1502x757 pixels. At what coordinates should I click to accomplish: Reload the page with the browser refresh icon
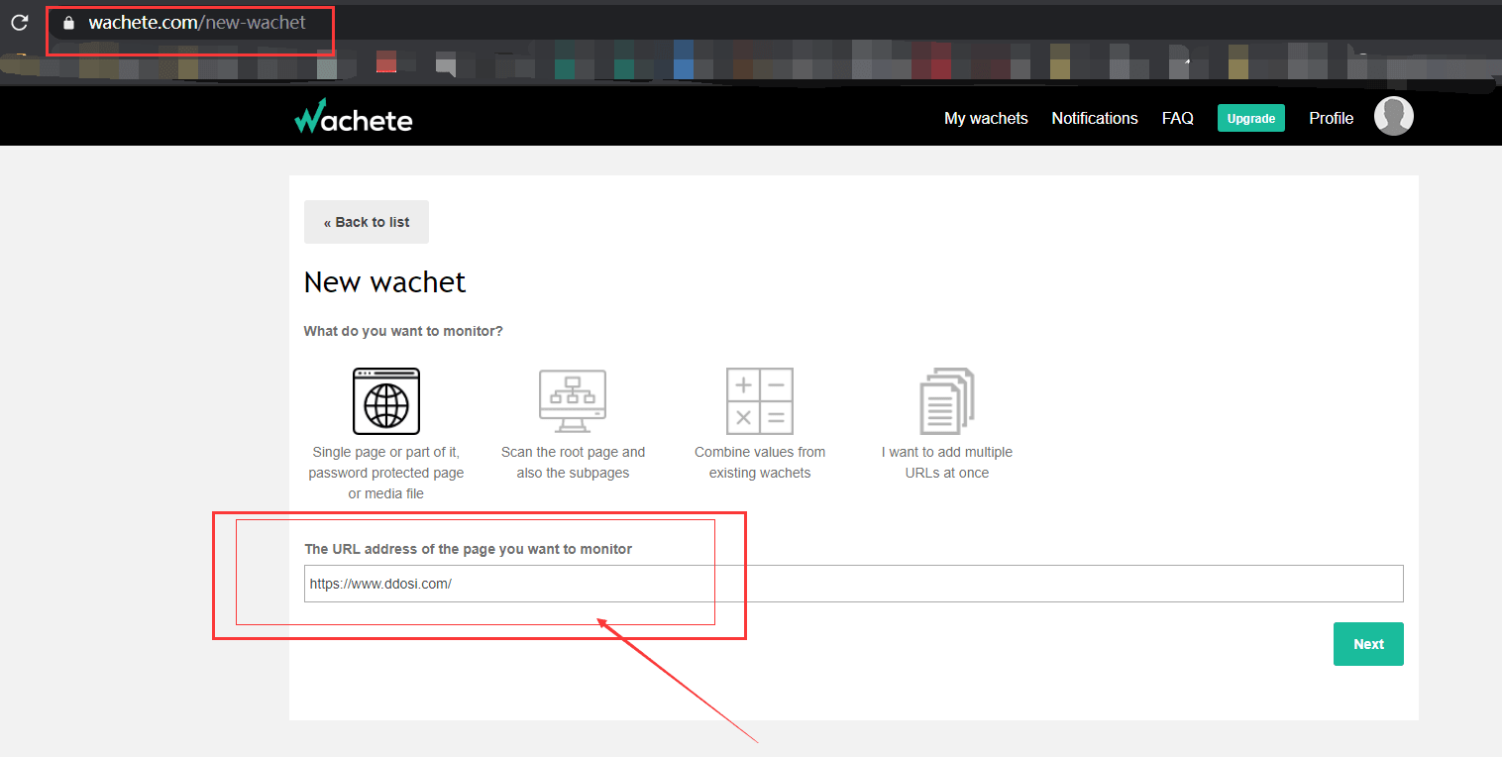click(19, 22)
